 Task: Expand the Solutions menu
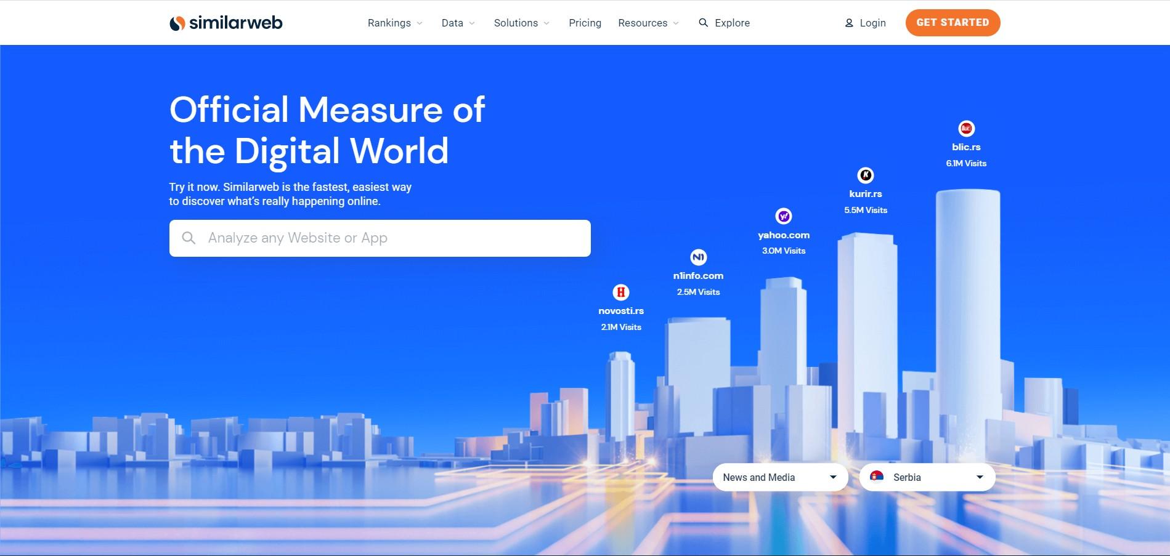pos(521,23)
